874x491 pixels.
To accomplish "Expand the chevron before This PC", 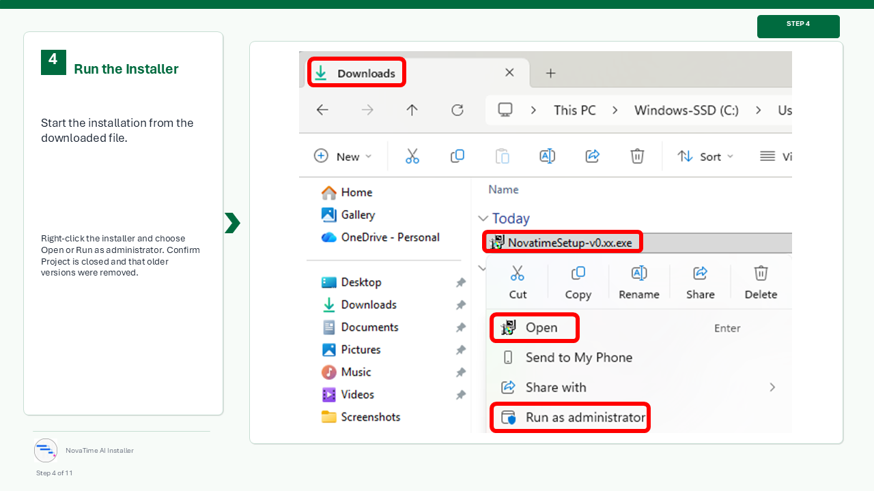I will click(533, 110).
